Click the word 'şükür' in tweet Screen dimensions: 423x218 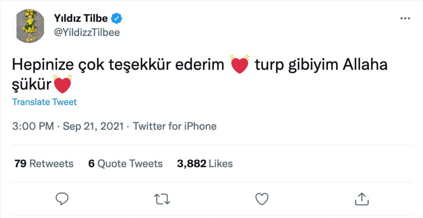coord(32,85)
